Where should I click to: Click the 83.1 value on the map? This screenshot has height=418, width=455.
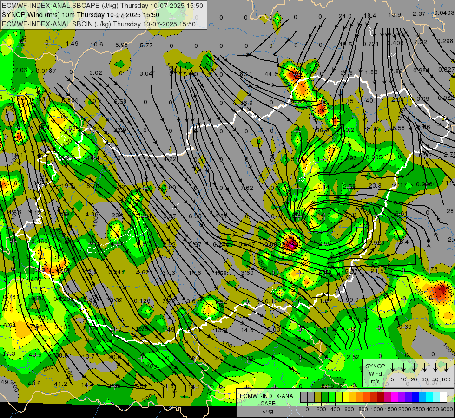[246, 74]
